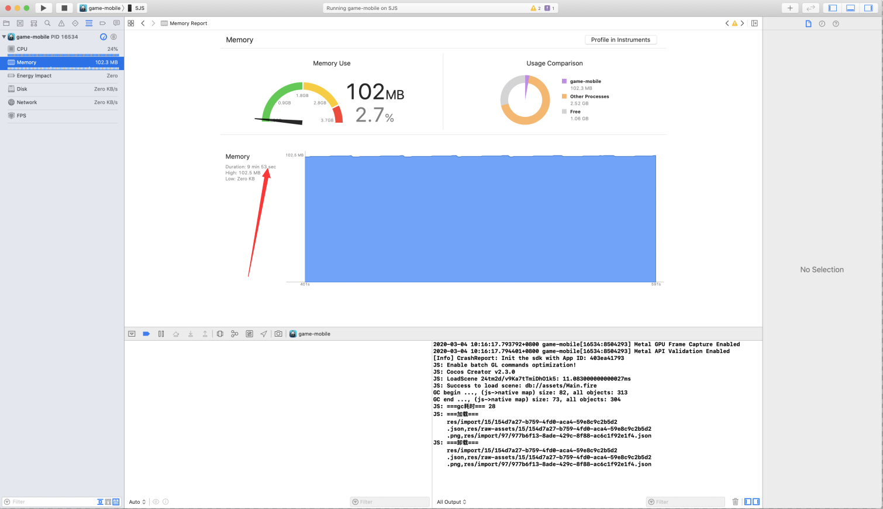The width and height of the screenshot is (883, 509).
Task: Open the Breakpoint navigator icon
Action: point(102,23)
